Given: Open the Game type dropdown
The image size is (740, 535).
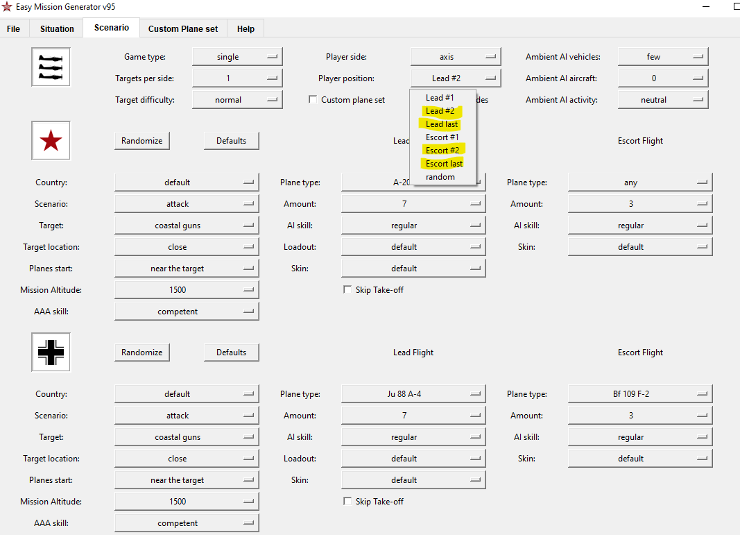Looking at the screenshot, I should pyautogui.click(x=237, y=57).
